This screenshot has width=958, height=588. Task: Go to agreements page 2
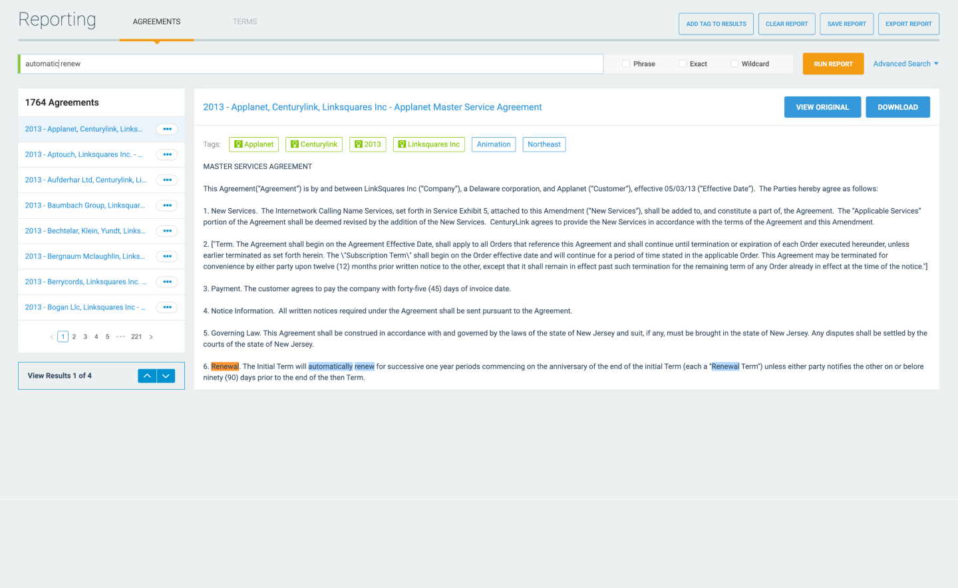click(74, 337)
